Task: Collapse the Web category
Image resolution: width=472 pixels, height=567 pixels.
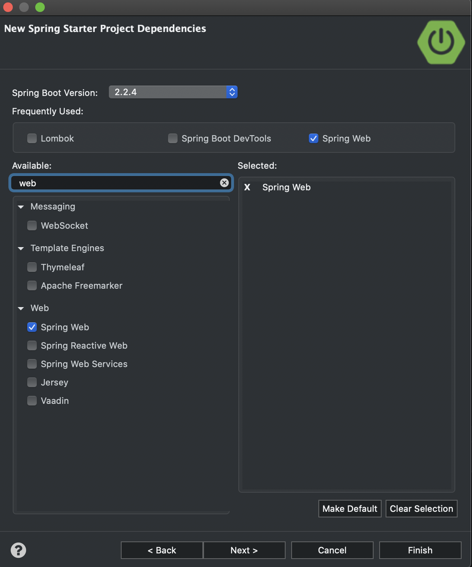Action: click(x=21, y=308)
